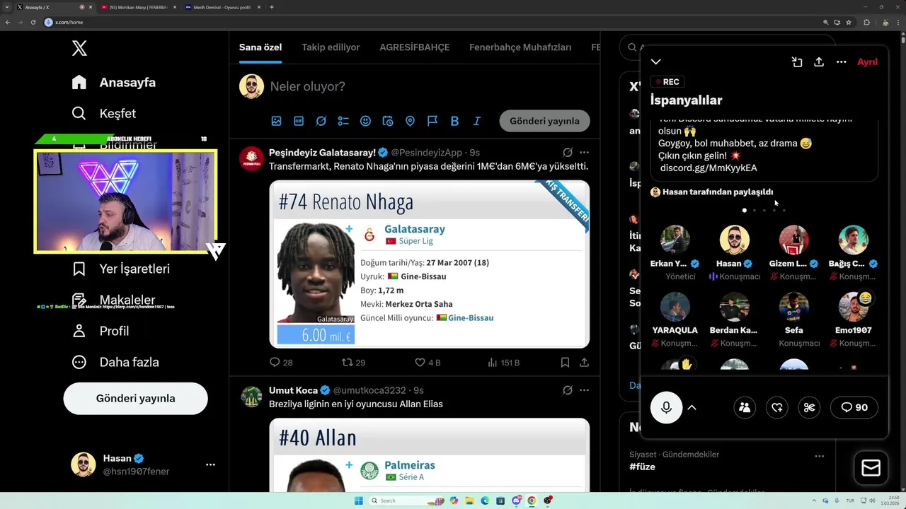Send a heart reaction in Space
The image size is (906, 509).
[777, 407]
